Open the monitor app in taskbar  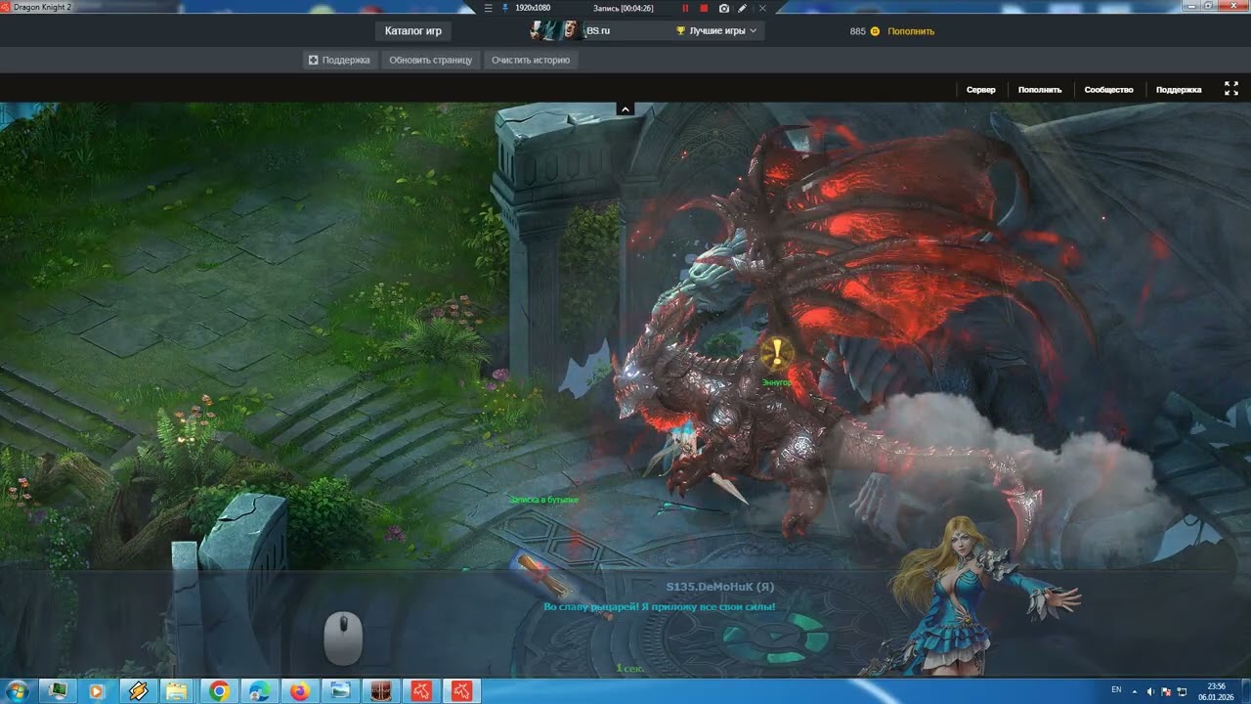[58, 690]
